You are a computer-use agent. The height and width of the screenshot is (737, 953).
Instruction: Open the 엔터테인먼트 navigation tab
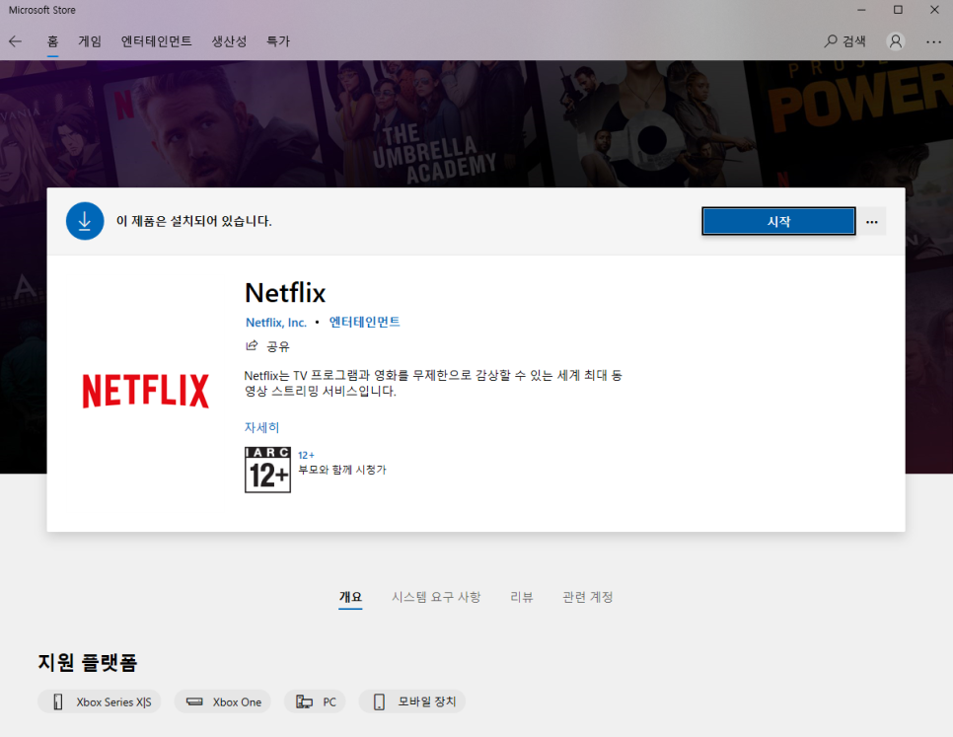pyautogui.click(x=156, y=41)
